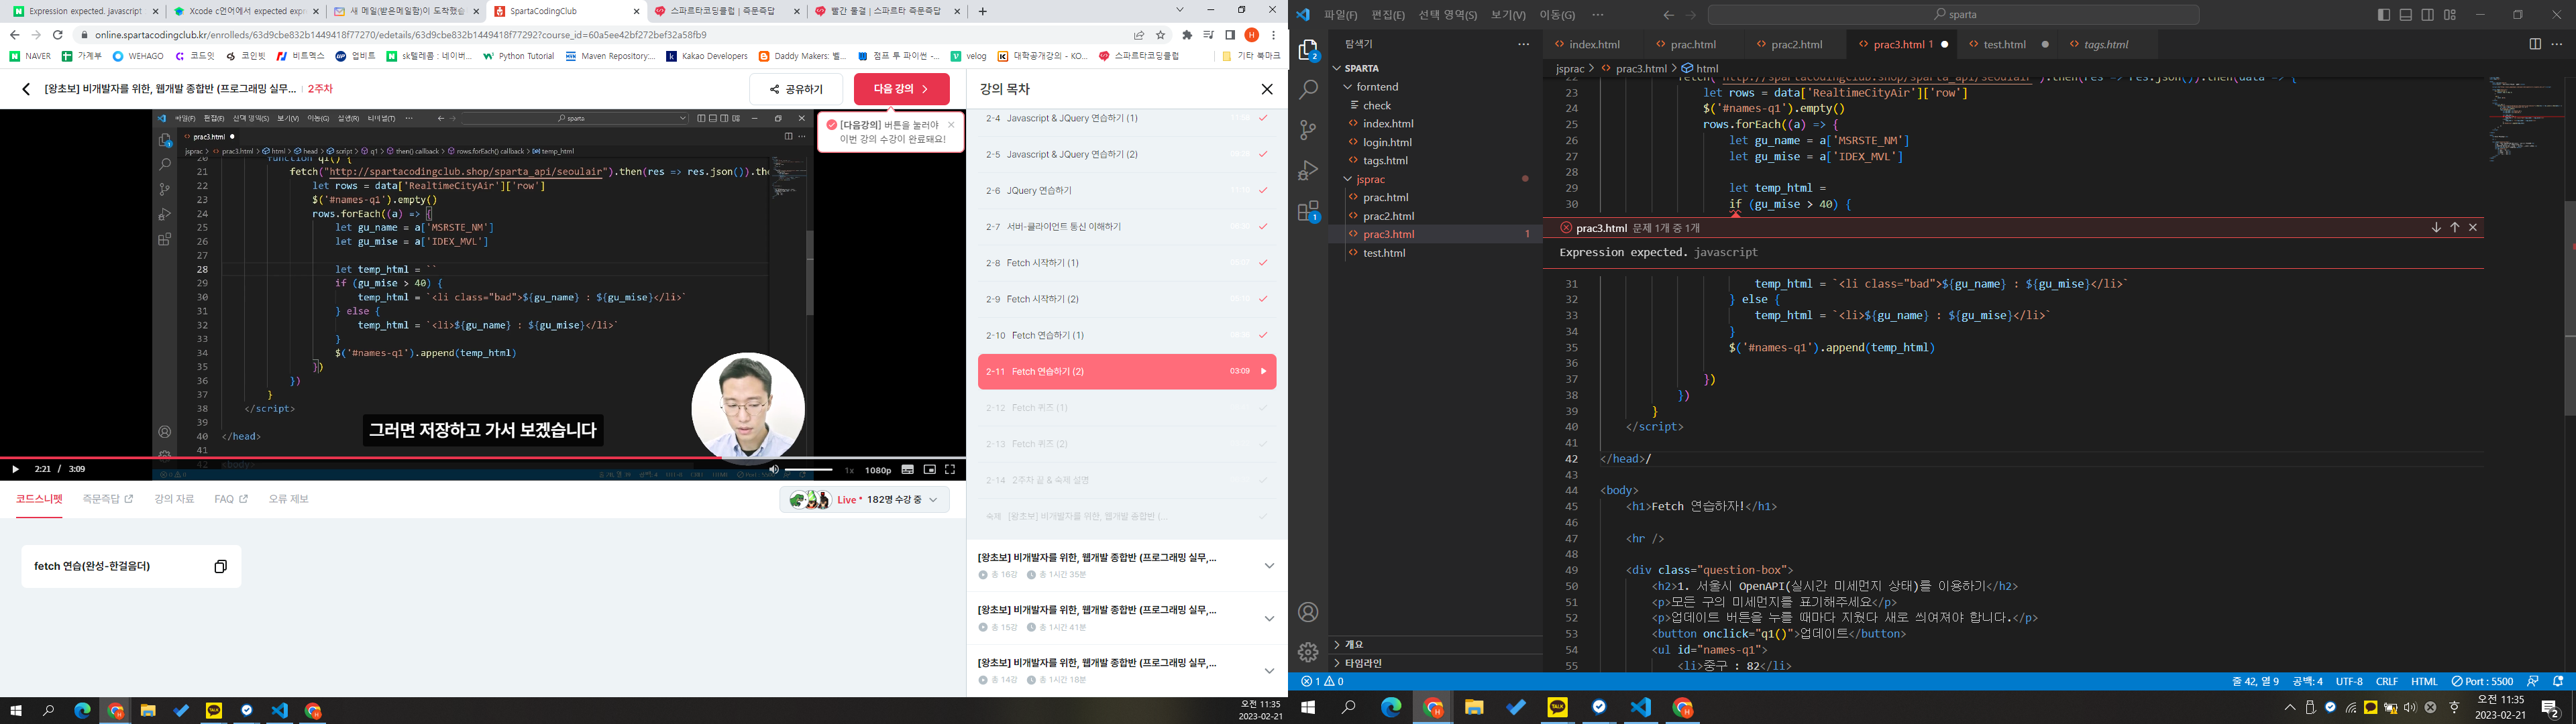
Task: Split the VS Code editor right
Action: point(2534,44)
